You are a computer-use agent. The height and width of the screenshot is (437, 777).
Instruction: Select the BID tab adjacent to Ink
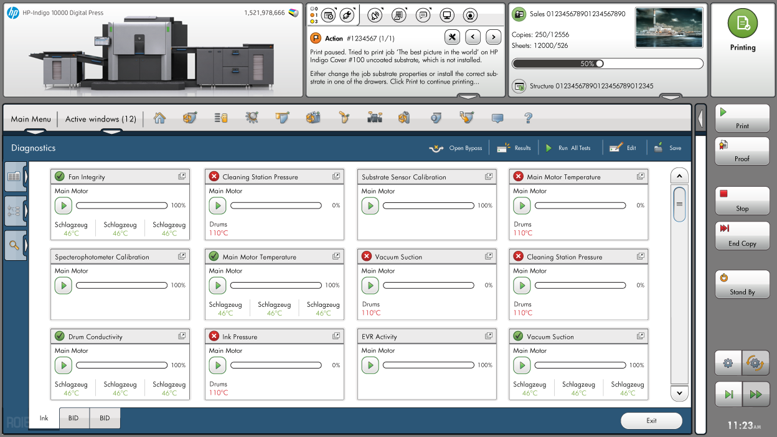point(74,418)
